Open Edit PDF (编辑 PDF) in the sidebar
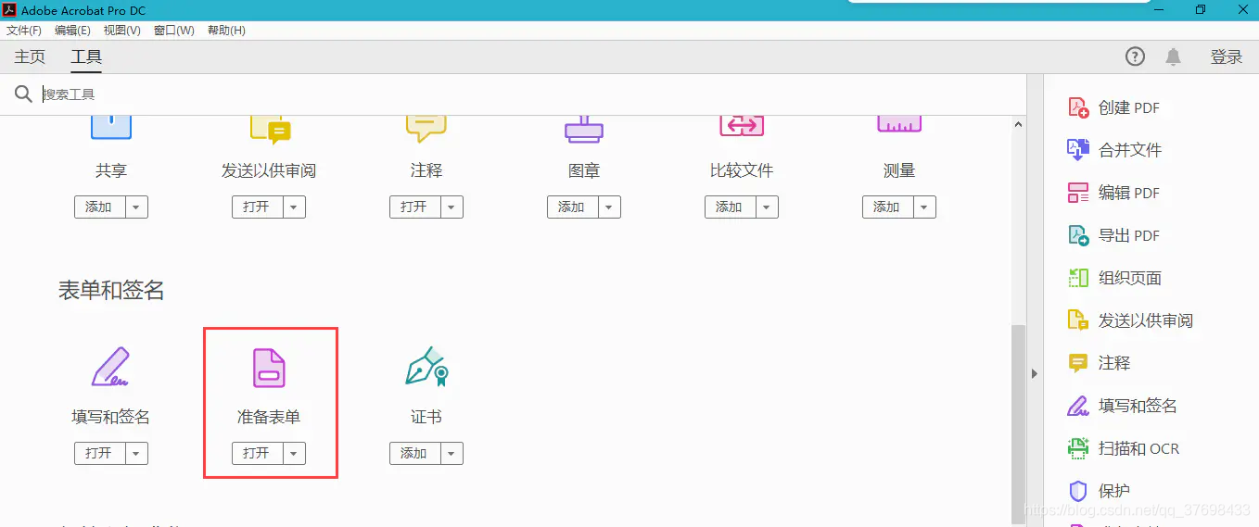Image resolution: width=1259 pixels, height=527 pixels. pyautogui.click(x=1115, y=193)
